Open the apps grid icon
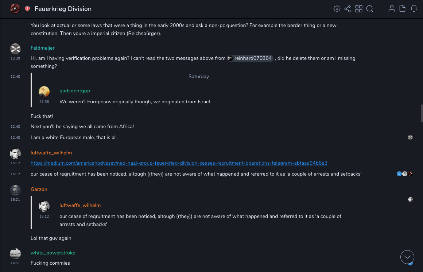 tap(359, 9)
